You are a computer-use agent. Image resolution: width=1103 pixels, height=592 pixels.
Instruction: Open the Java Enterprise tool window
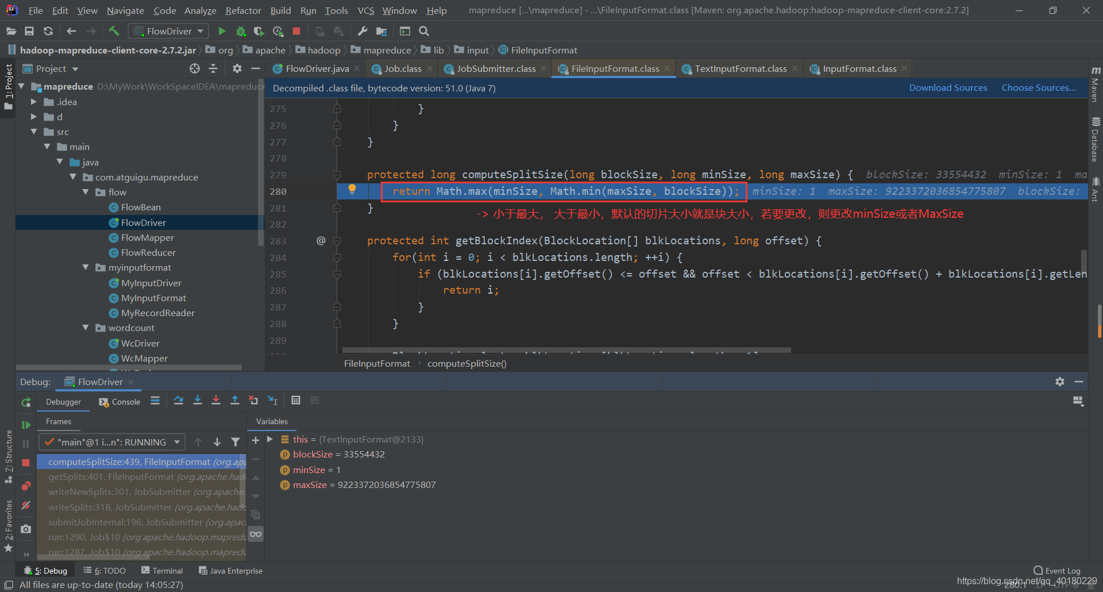pos(230,570)
